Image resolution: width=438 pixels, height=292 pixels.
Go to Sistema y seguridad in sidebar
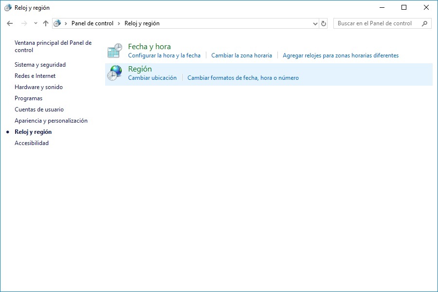[41, 64]
